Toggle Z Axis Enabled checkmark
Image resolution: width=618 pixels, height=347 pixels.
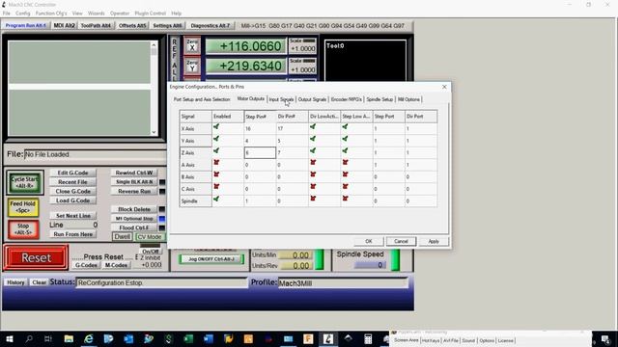[x=216, y=150]
